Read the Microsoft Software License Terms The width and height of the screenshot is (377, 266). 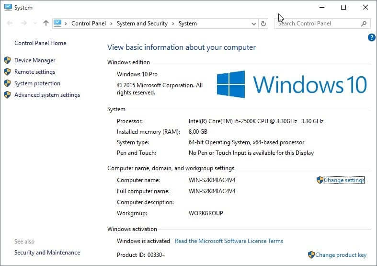[x=229, y=241]
